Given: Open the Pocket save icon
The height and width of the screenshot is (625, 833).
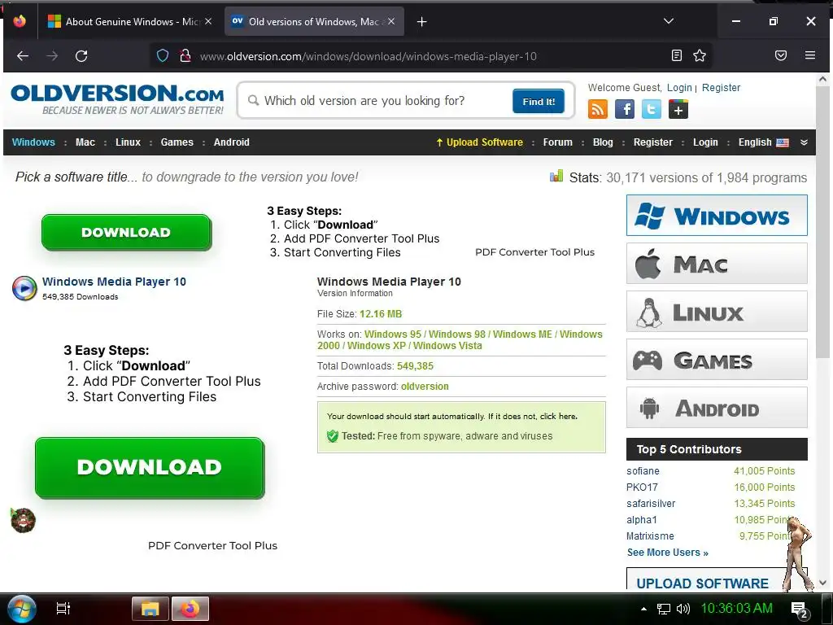Looking at the screenshot, I should point(780,55).
